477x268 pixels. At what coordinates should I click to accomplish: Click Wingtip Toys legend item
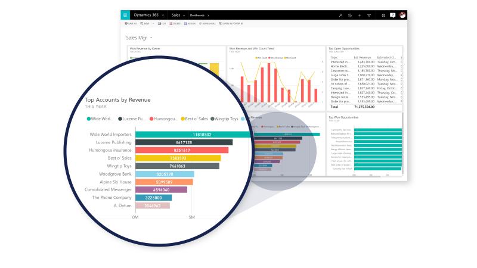click(x=225, y=119)
